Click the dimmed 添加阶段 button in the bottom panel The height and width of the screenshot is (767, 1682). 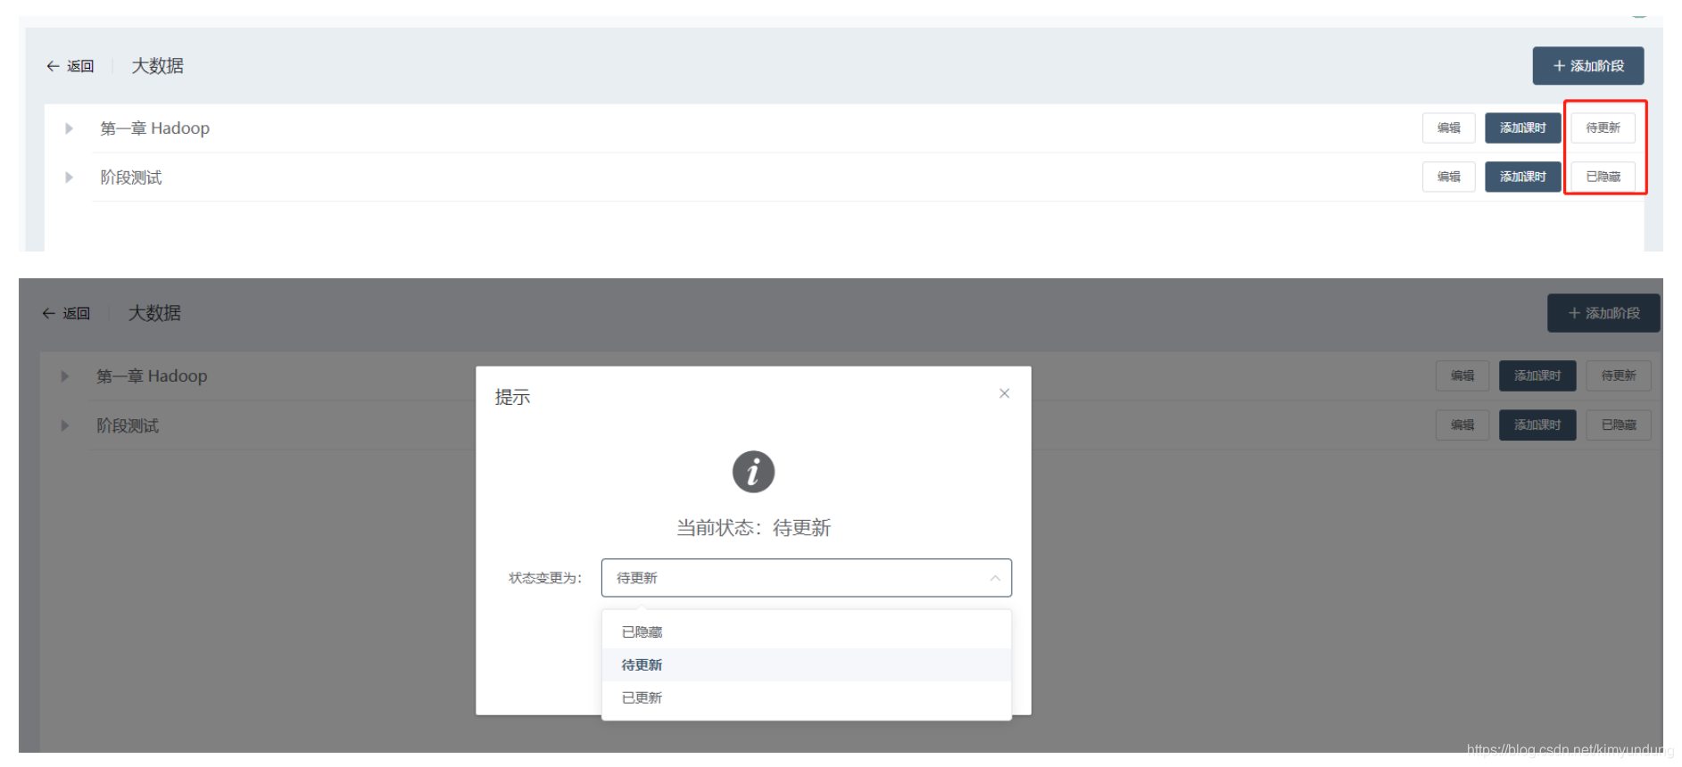[x=1603, y=313]
